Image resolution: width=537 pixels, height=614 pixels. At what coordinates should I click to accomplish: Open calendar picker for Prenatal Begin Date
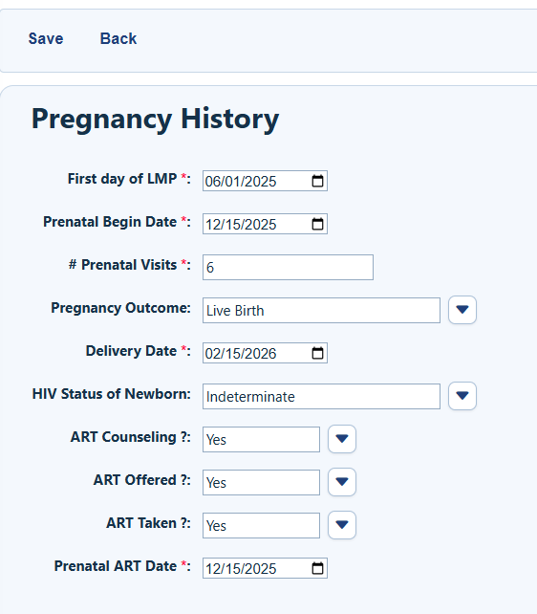317,224
